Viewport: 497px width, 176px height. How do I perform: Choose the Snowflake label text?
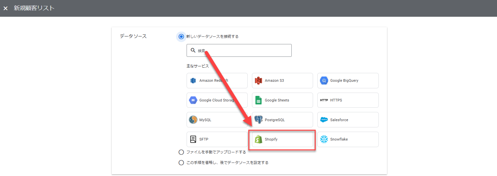coord(339,139)
